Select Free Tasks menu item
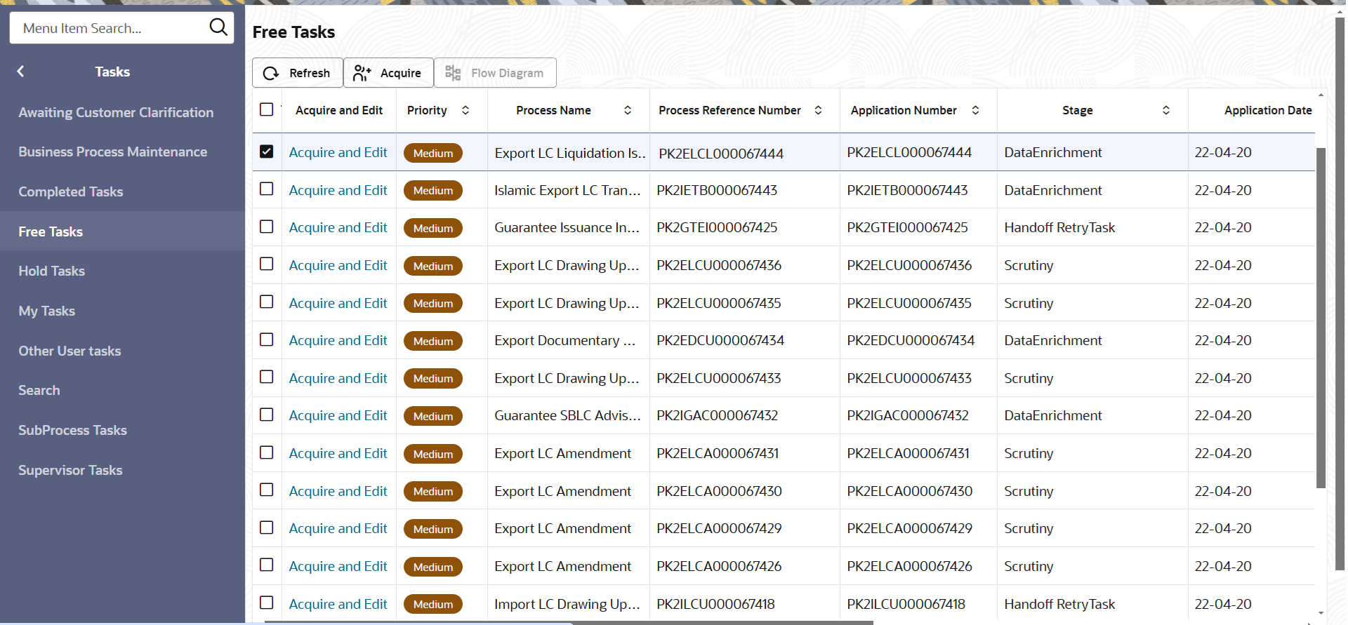 click(x=122, y=231)
